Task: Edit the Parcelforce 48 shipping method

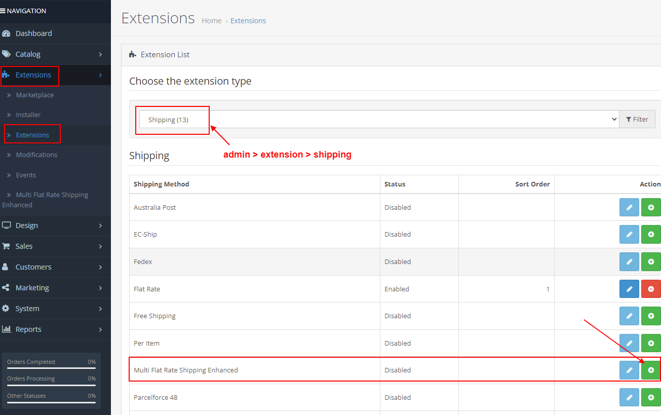Action: tap(629, 397)
